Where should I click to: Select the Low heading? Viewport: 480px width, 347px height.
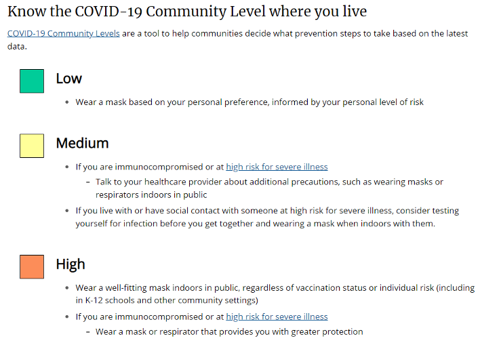point(68,79)
